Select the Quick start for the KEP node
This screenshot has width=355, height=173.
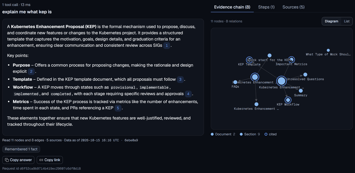(270, 55)
